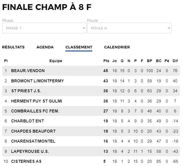Switch to the Agenda tab

[x=45, y=47]
